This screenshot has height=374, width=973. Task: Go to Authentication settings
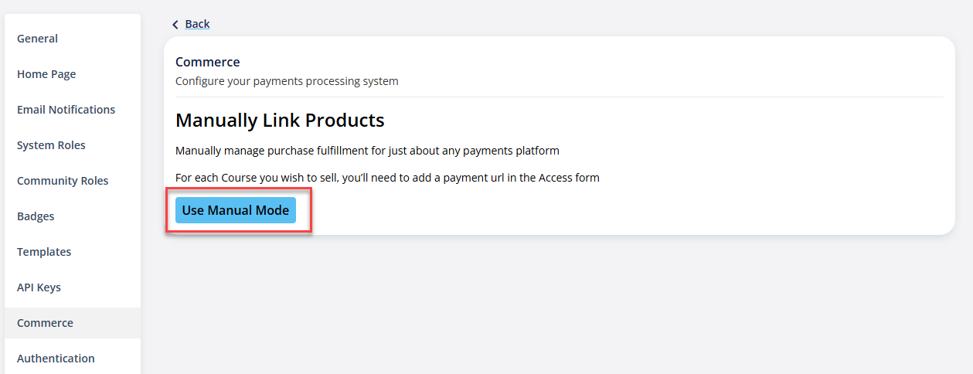[x=56, y=359]
